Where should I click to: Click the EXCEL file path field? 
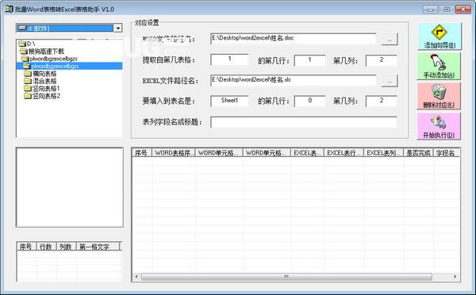coord(294,80)
